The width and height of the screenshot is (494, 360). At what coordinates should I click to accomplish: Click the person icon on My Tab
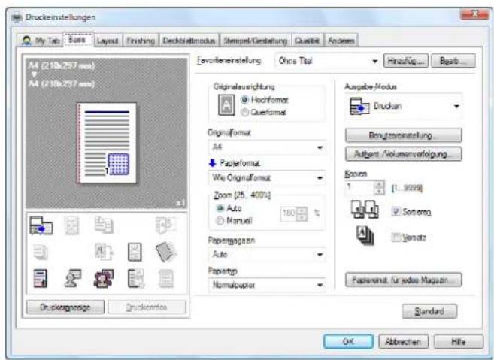point(27,41)
